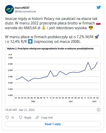Click the money bag emoji
Screen dimensions: 106x133
(44, 28)
